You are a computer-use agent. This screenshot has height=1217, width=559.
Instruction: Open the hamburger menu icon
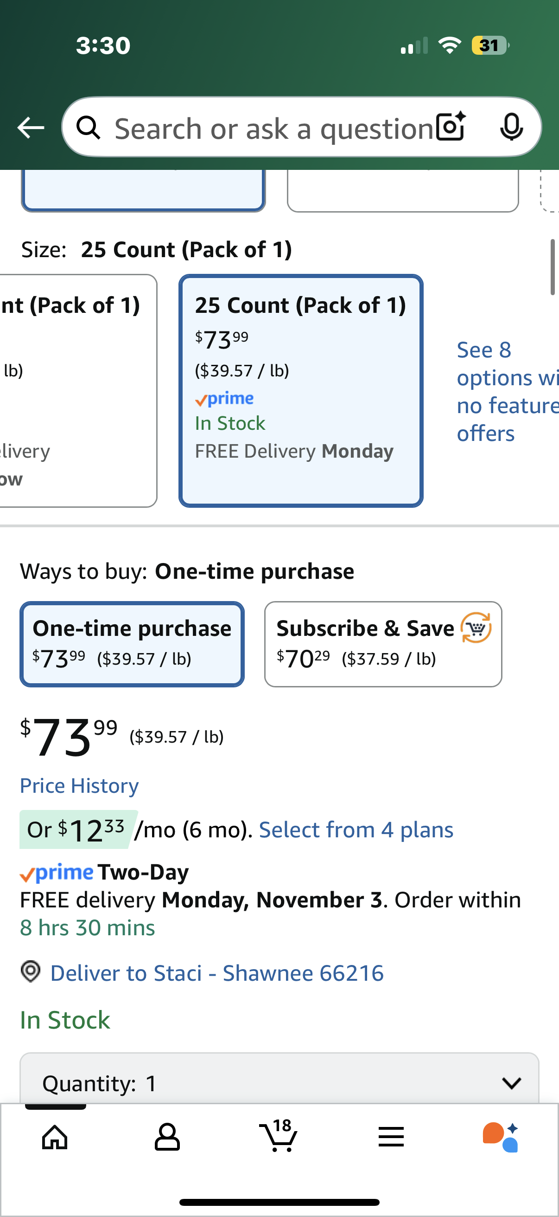[391, 1137]
